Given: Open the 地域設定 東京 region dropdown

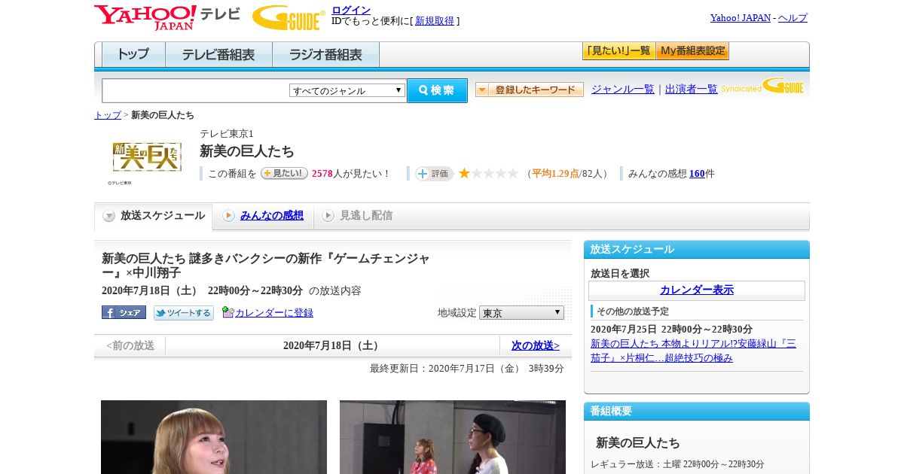Looking at the screenshot, I should (x=521, y=312).
